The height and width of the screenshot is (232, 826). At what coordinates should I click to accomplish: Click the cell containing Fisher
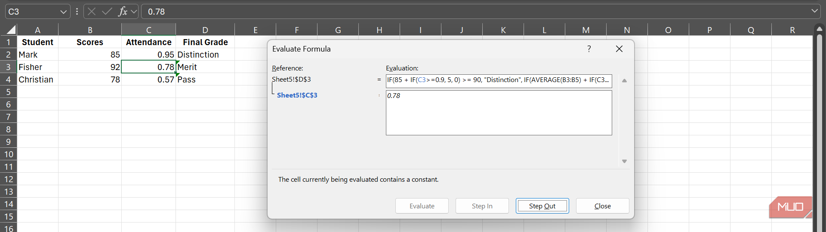(x=37, y=67)
